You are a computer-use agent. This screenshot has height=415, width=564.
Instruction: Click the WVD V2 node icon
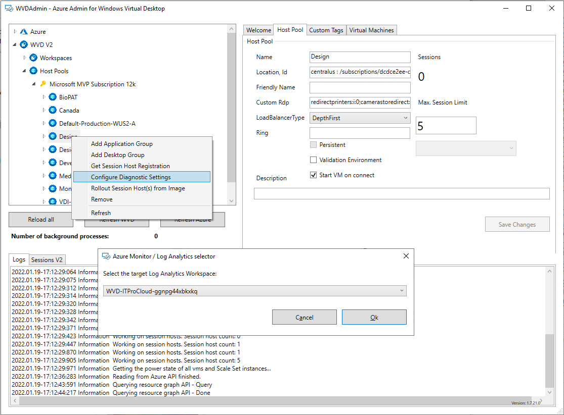click(24, 44)
